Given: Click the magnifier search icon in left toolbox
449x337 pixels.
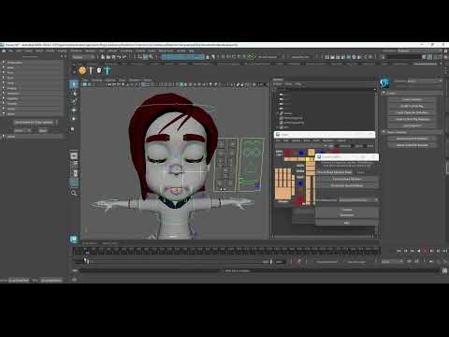Looking at the screenshot, I should (x=74, y=193).
